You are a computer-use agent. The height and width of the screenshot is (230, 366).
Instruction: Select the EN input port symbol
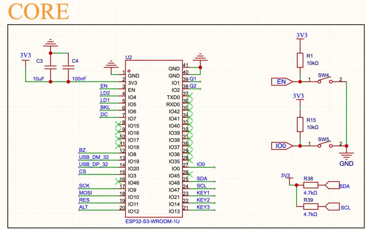tap(282, 82)
